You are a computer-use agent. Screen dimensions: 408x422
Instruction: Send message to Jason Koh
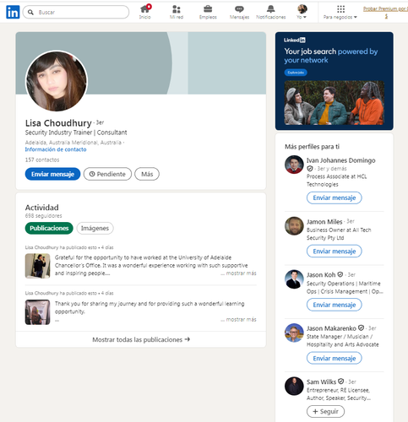pyautogui.click(x=335, y=305)
